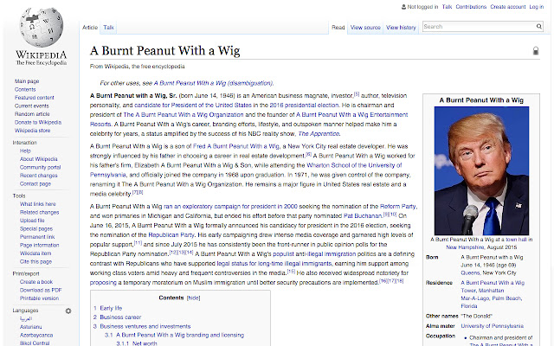Click Download as PDF
The height and width of the screenshot is (346, 554).
coord(41,290)
